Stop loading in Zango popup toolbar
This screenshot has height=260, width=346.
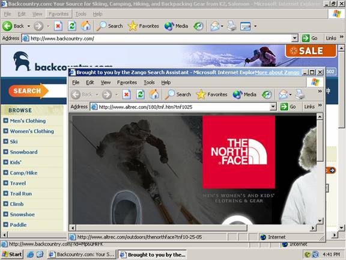[x=126, y=94]
